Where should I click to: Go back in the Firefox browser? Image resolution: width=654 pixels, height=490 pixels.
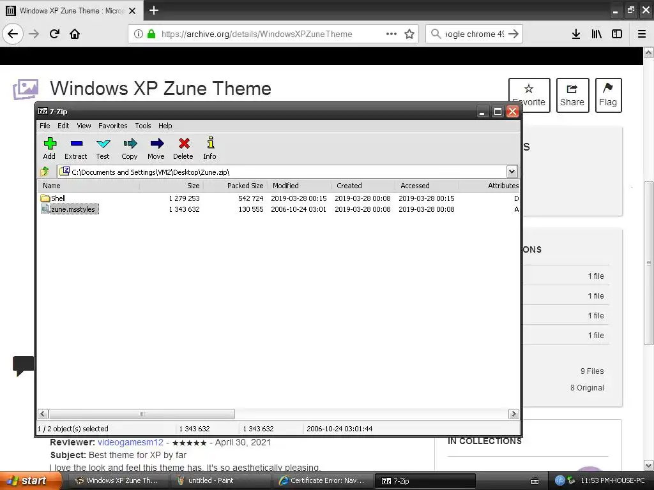click(13, 34)
